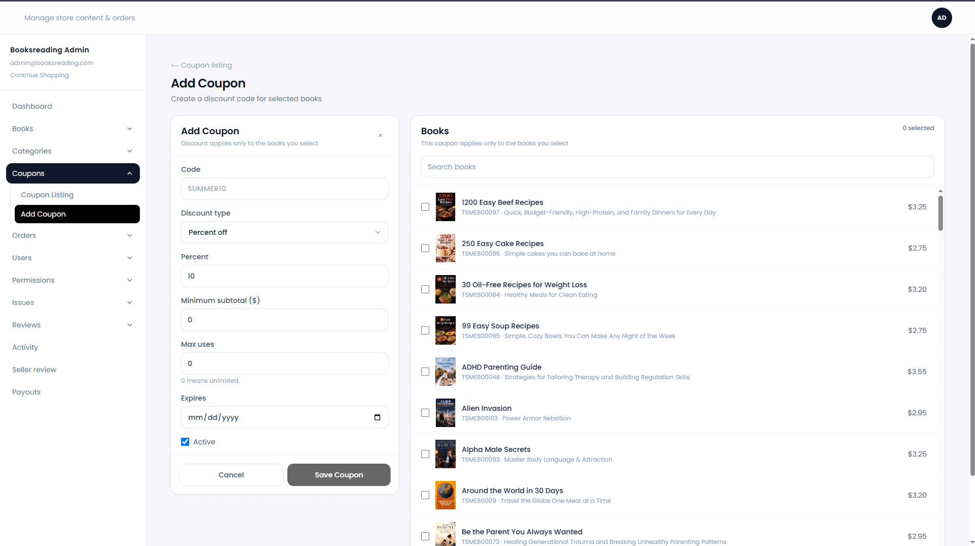Click the ADHD Parenting Guide cover image
Viewport: 975px width, 546px height.
pyautogui.click(x=445, y=372)
